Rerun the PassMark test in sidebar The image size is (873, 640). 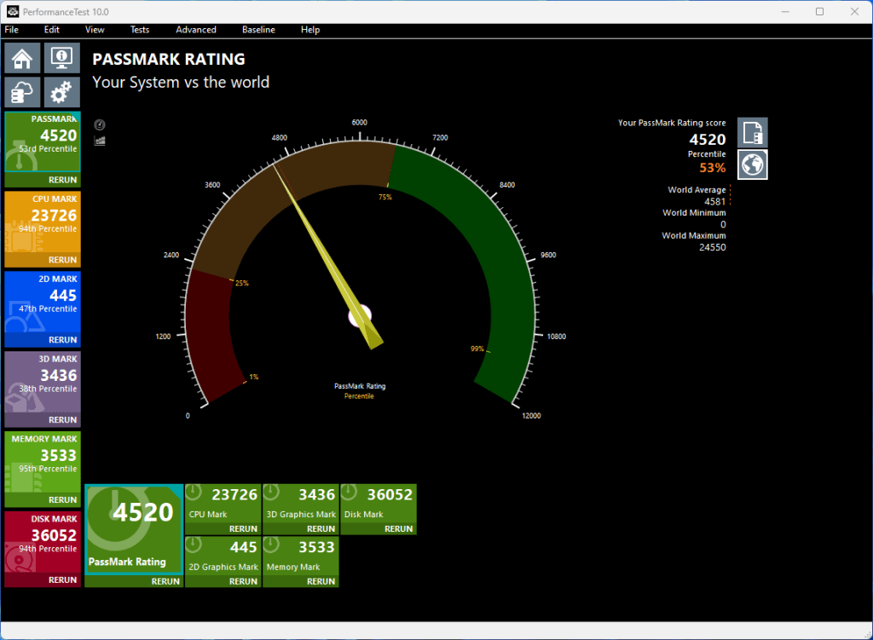62,180
